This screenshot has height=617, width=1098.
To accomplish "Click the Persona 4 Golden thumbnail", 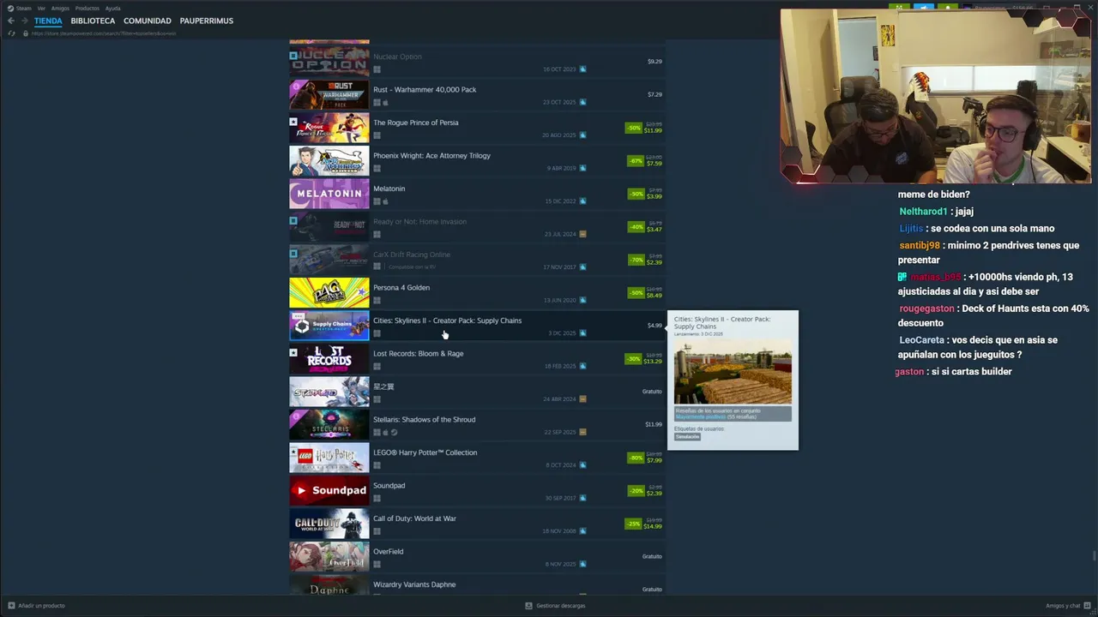I will coord(329,293).
